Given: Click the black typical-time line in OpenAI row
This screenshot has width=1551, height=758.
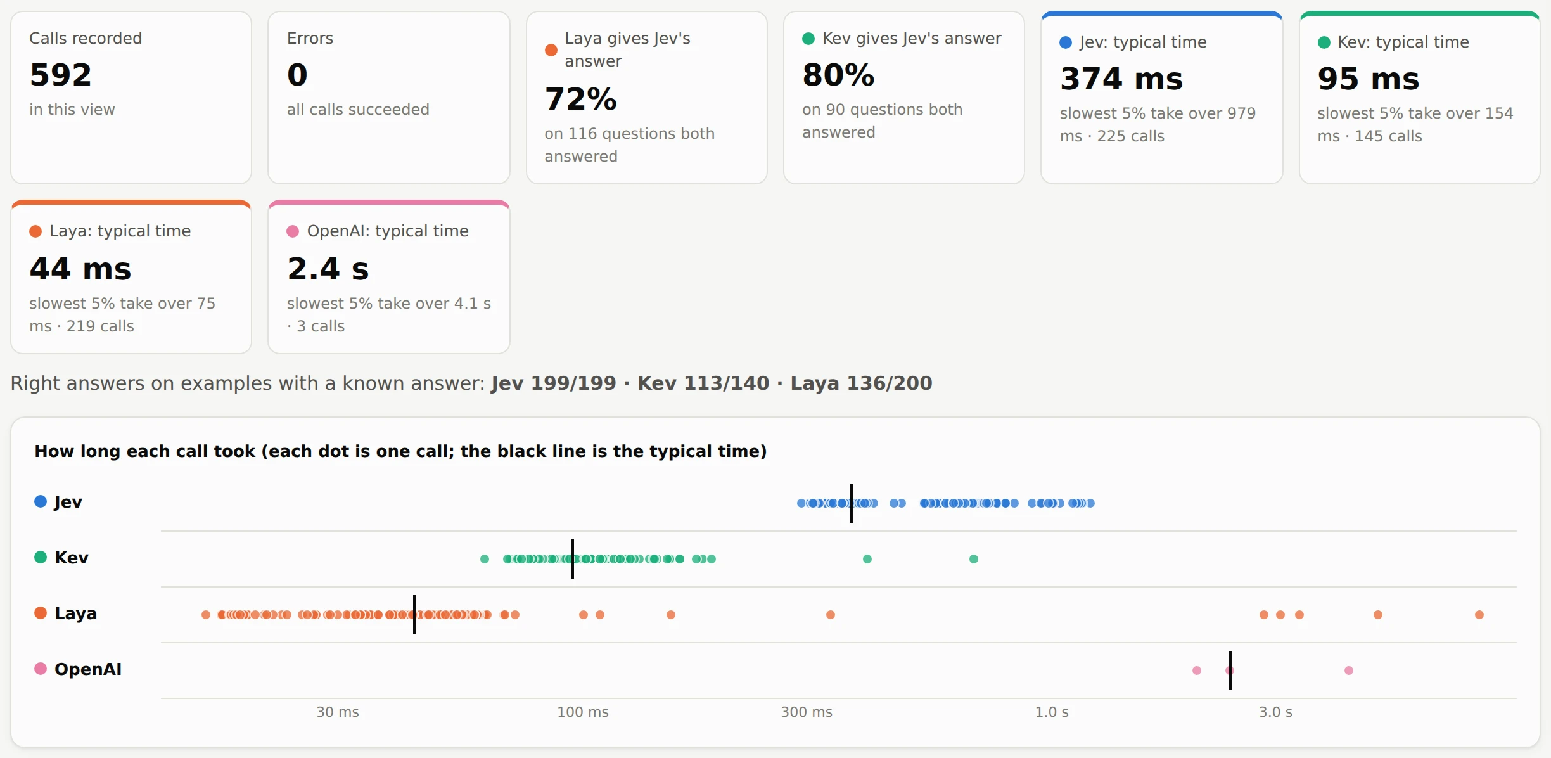Looking at the screenshot, I should click(1230, 671).
